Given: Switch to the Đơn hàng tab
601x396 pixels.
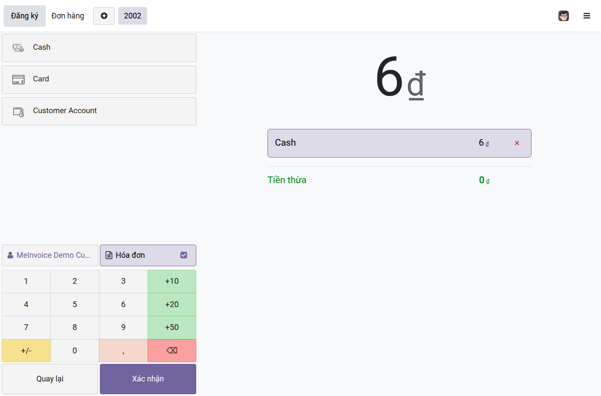Looking at the screenshot, I should click(68, 16).
